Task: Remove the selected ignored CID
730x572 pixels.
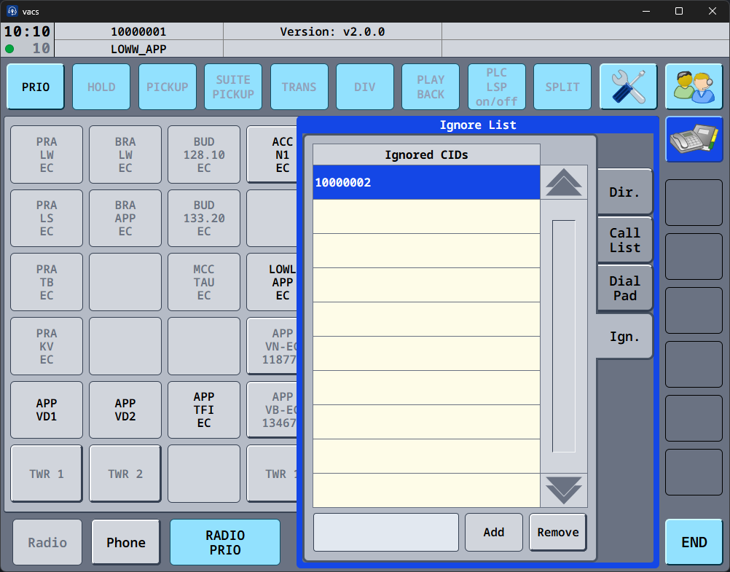Action: (x=557, y=532)
